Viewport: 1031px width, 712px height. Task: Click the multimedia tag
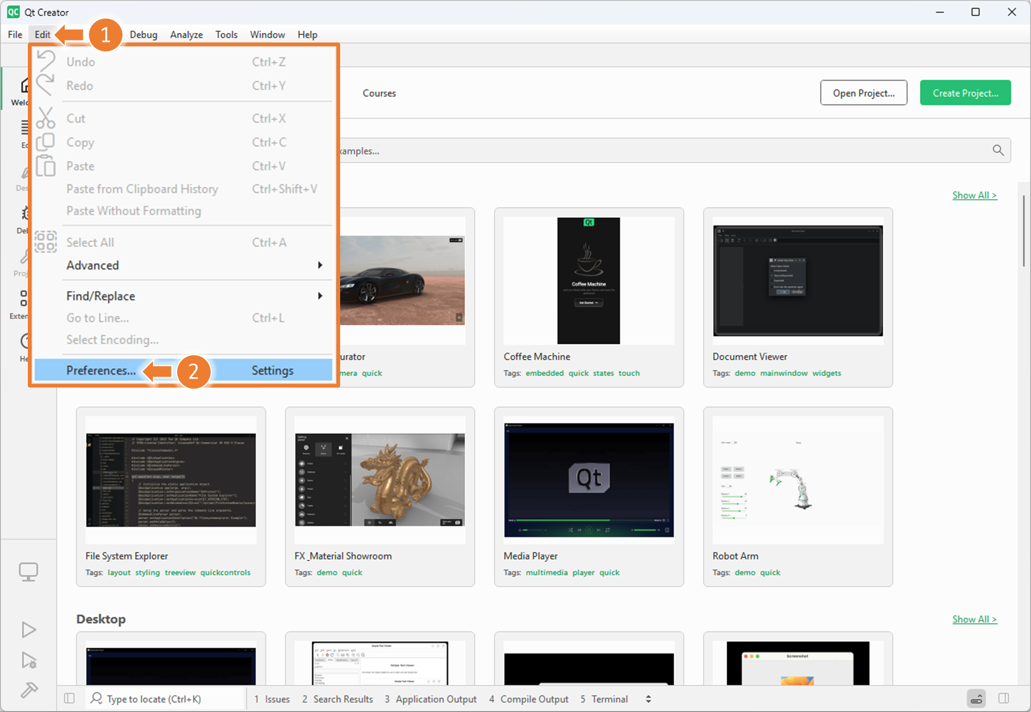point(546,572)
